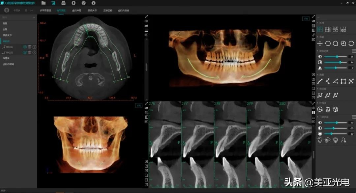Open the folder icon in title bar

tap(44, 3)
